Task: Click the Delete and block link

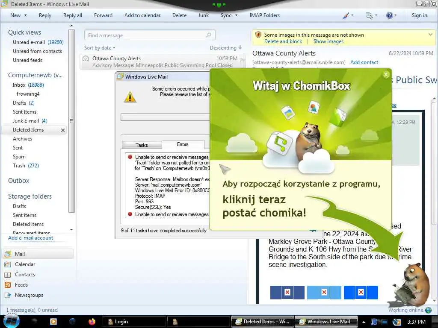Action: pos(283,41)
